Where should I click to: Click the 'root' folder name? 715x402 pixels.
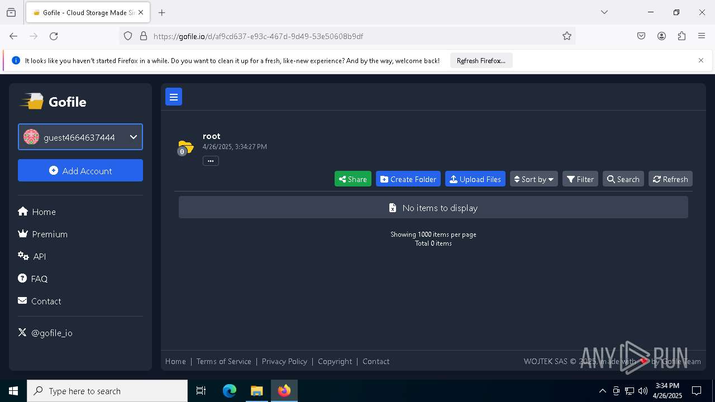pyautogui.click(x=212, y=136)
